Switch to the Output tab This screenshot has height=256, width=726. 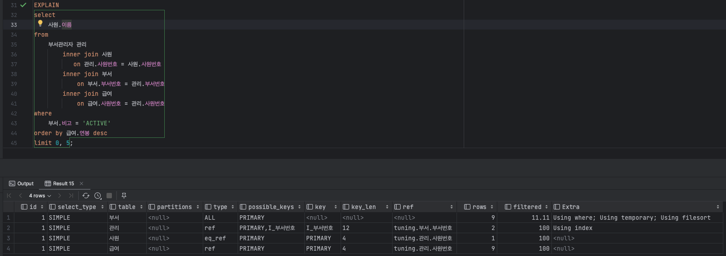(x=21, y=183)
